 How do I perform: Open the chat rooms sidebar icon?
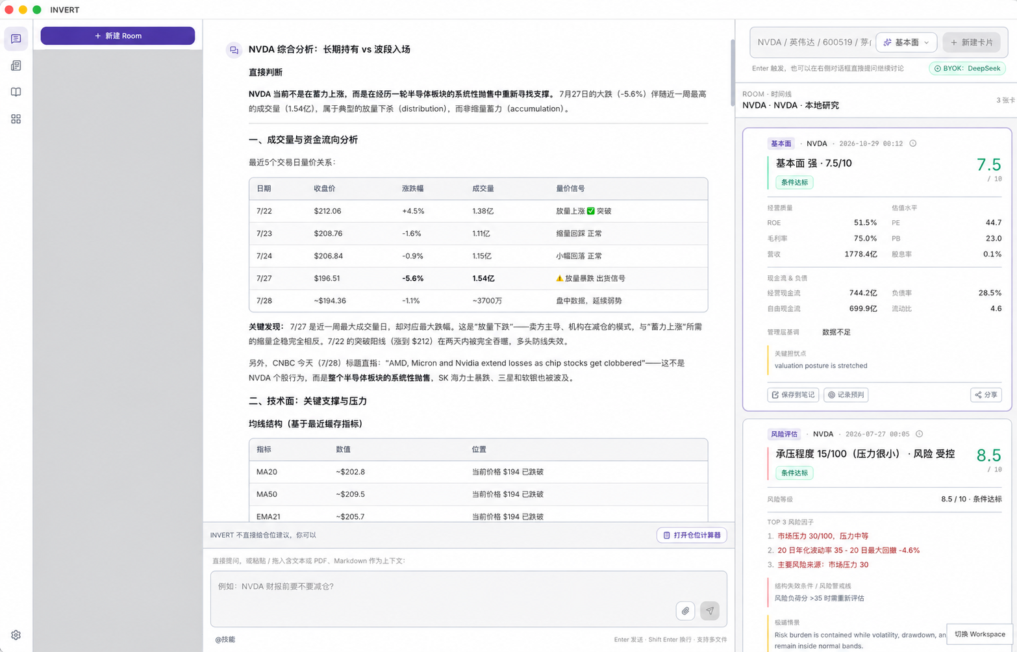16,39
